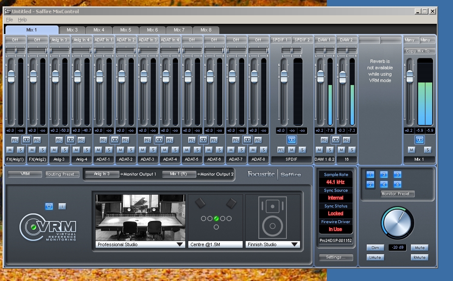Open the SPDIF 1 input selector

[x=280, y=40]
